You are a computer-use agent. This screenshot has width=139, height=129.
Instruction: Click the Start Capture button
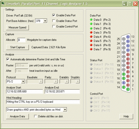coord(17,47)
